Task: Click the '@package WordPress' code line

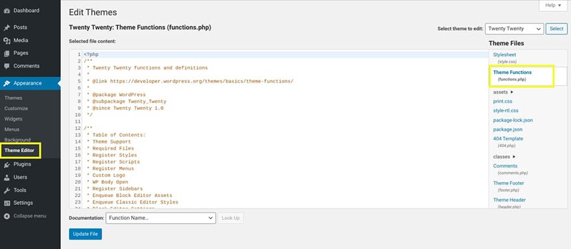Action: pyautogui.click(x=116, y=95)
